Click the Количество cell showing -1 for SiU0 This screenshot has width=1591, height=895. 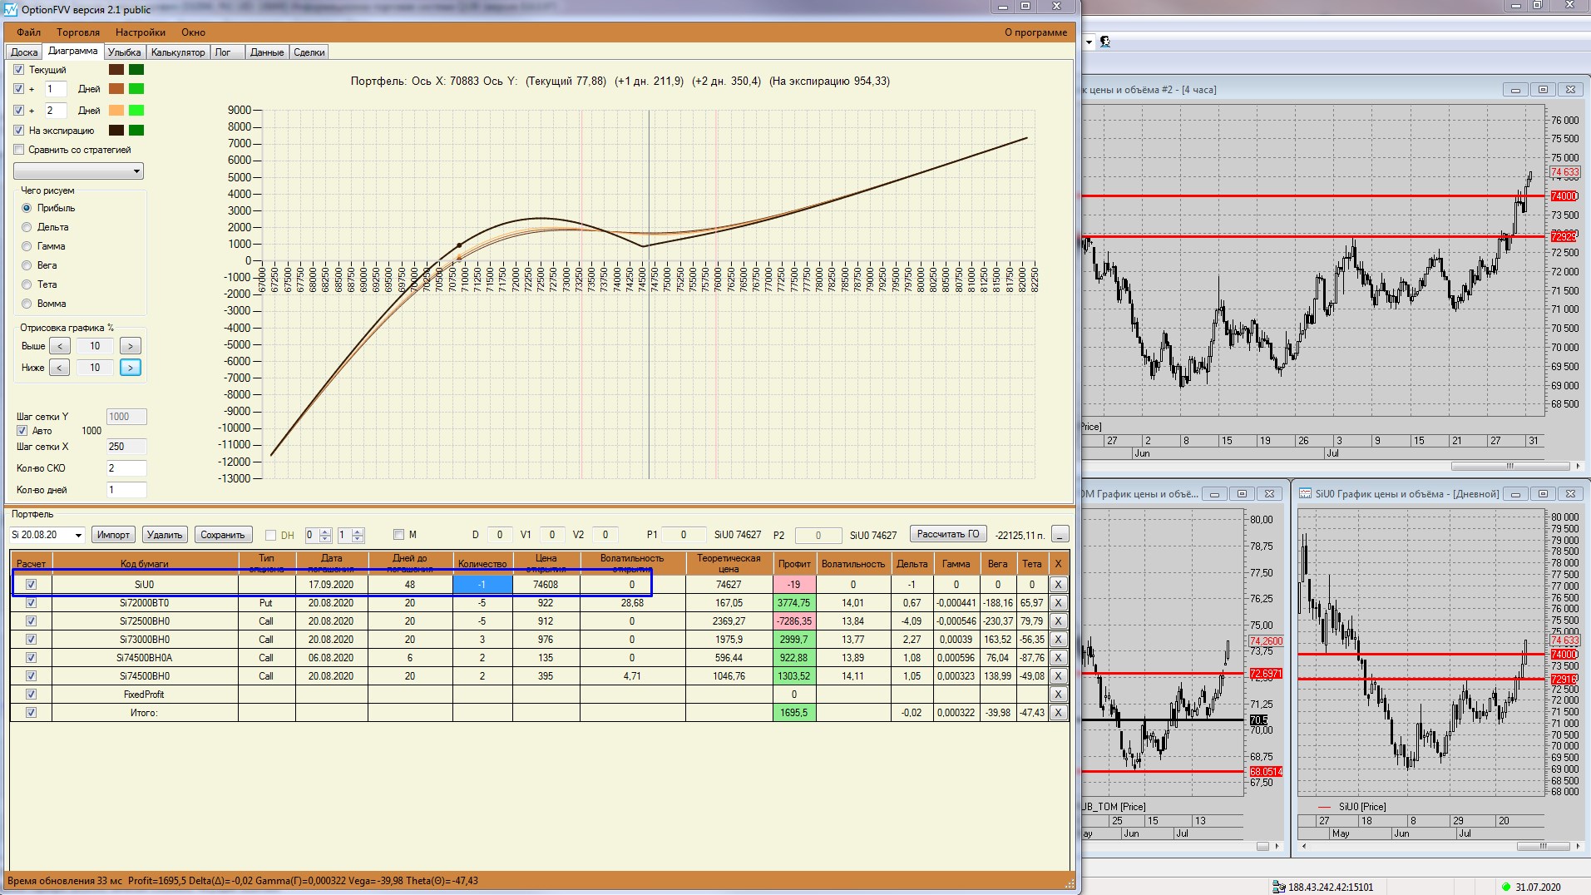(x=482, y=585)
